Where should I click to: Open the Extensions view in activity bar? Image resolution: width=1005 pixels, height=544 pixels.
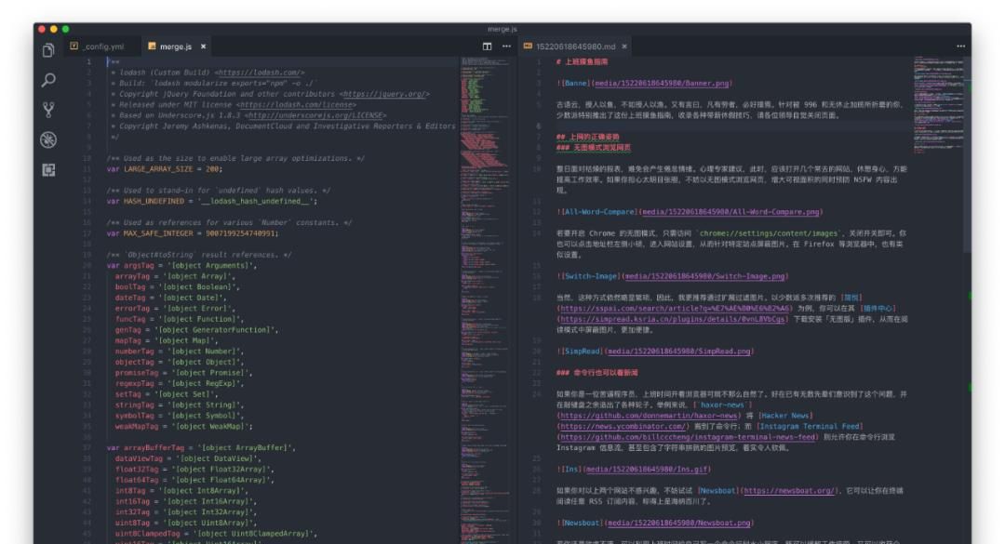click(48, 169)
